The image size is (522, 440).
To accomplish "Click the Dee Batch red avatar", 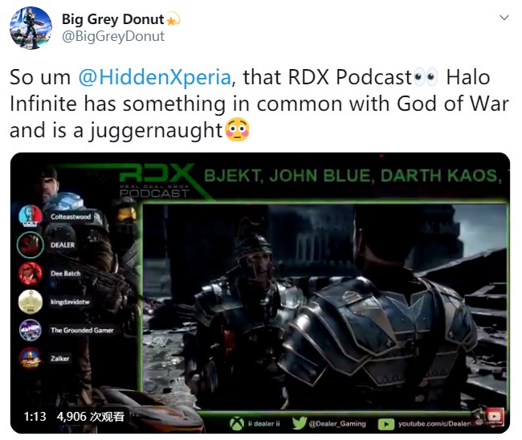I will pos(31,273).
